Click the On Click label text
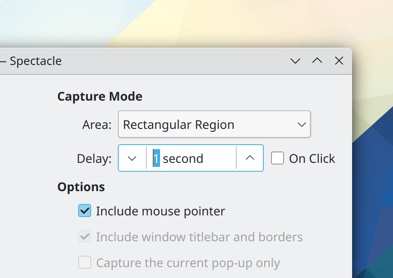Screen dimensions: 393x278 click(x=312, y=159)
